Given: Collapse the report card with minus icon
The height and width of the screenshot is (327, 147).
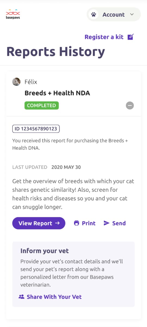Looking at the screenshot, I should click(130, 105).
